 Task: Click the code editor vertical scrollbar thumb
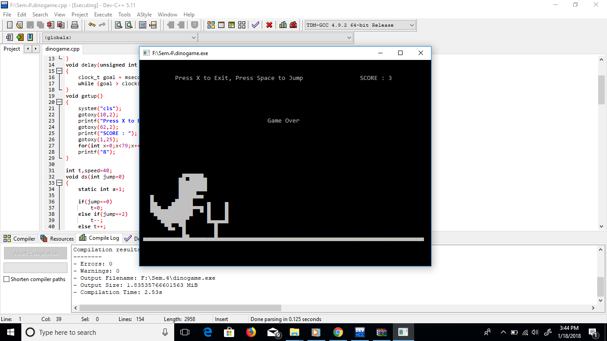[x=601, y=90]
